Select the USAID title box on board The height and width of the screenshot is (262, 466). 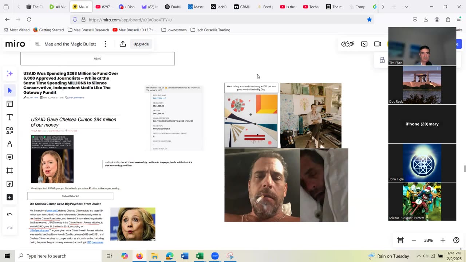[98, 59]
